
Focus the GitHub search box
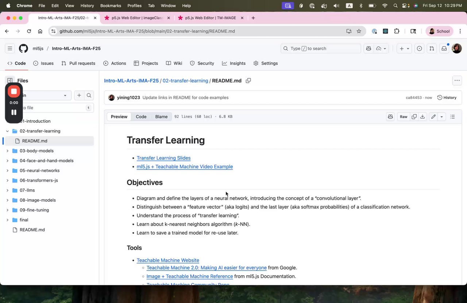tap(321, 48)
